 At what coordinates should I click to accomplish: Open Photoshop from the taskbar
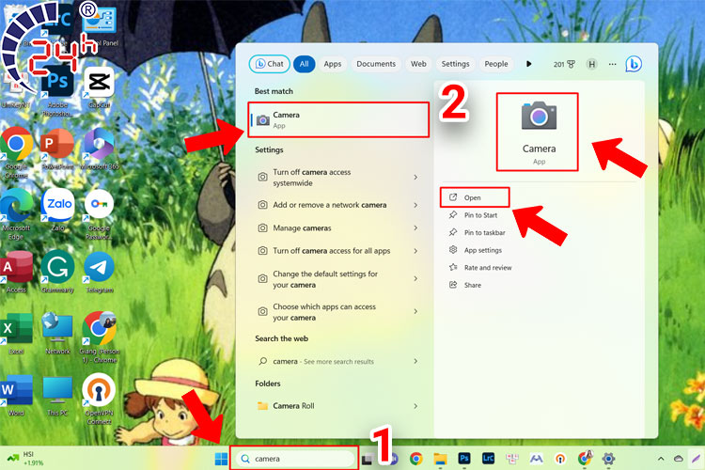tap(464, 459)
